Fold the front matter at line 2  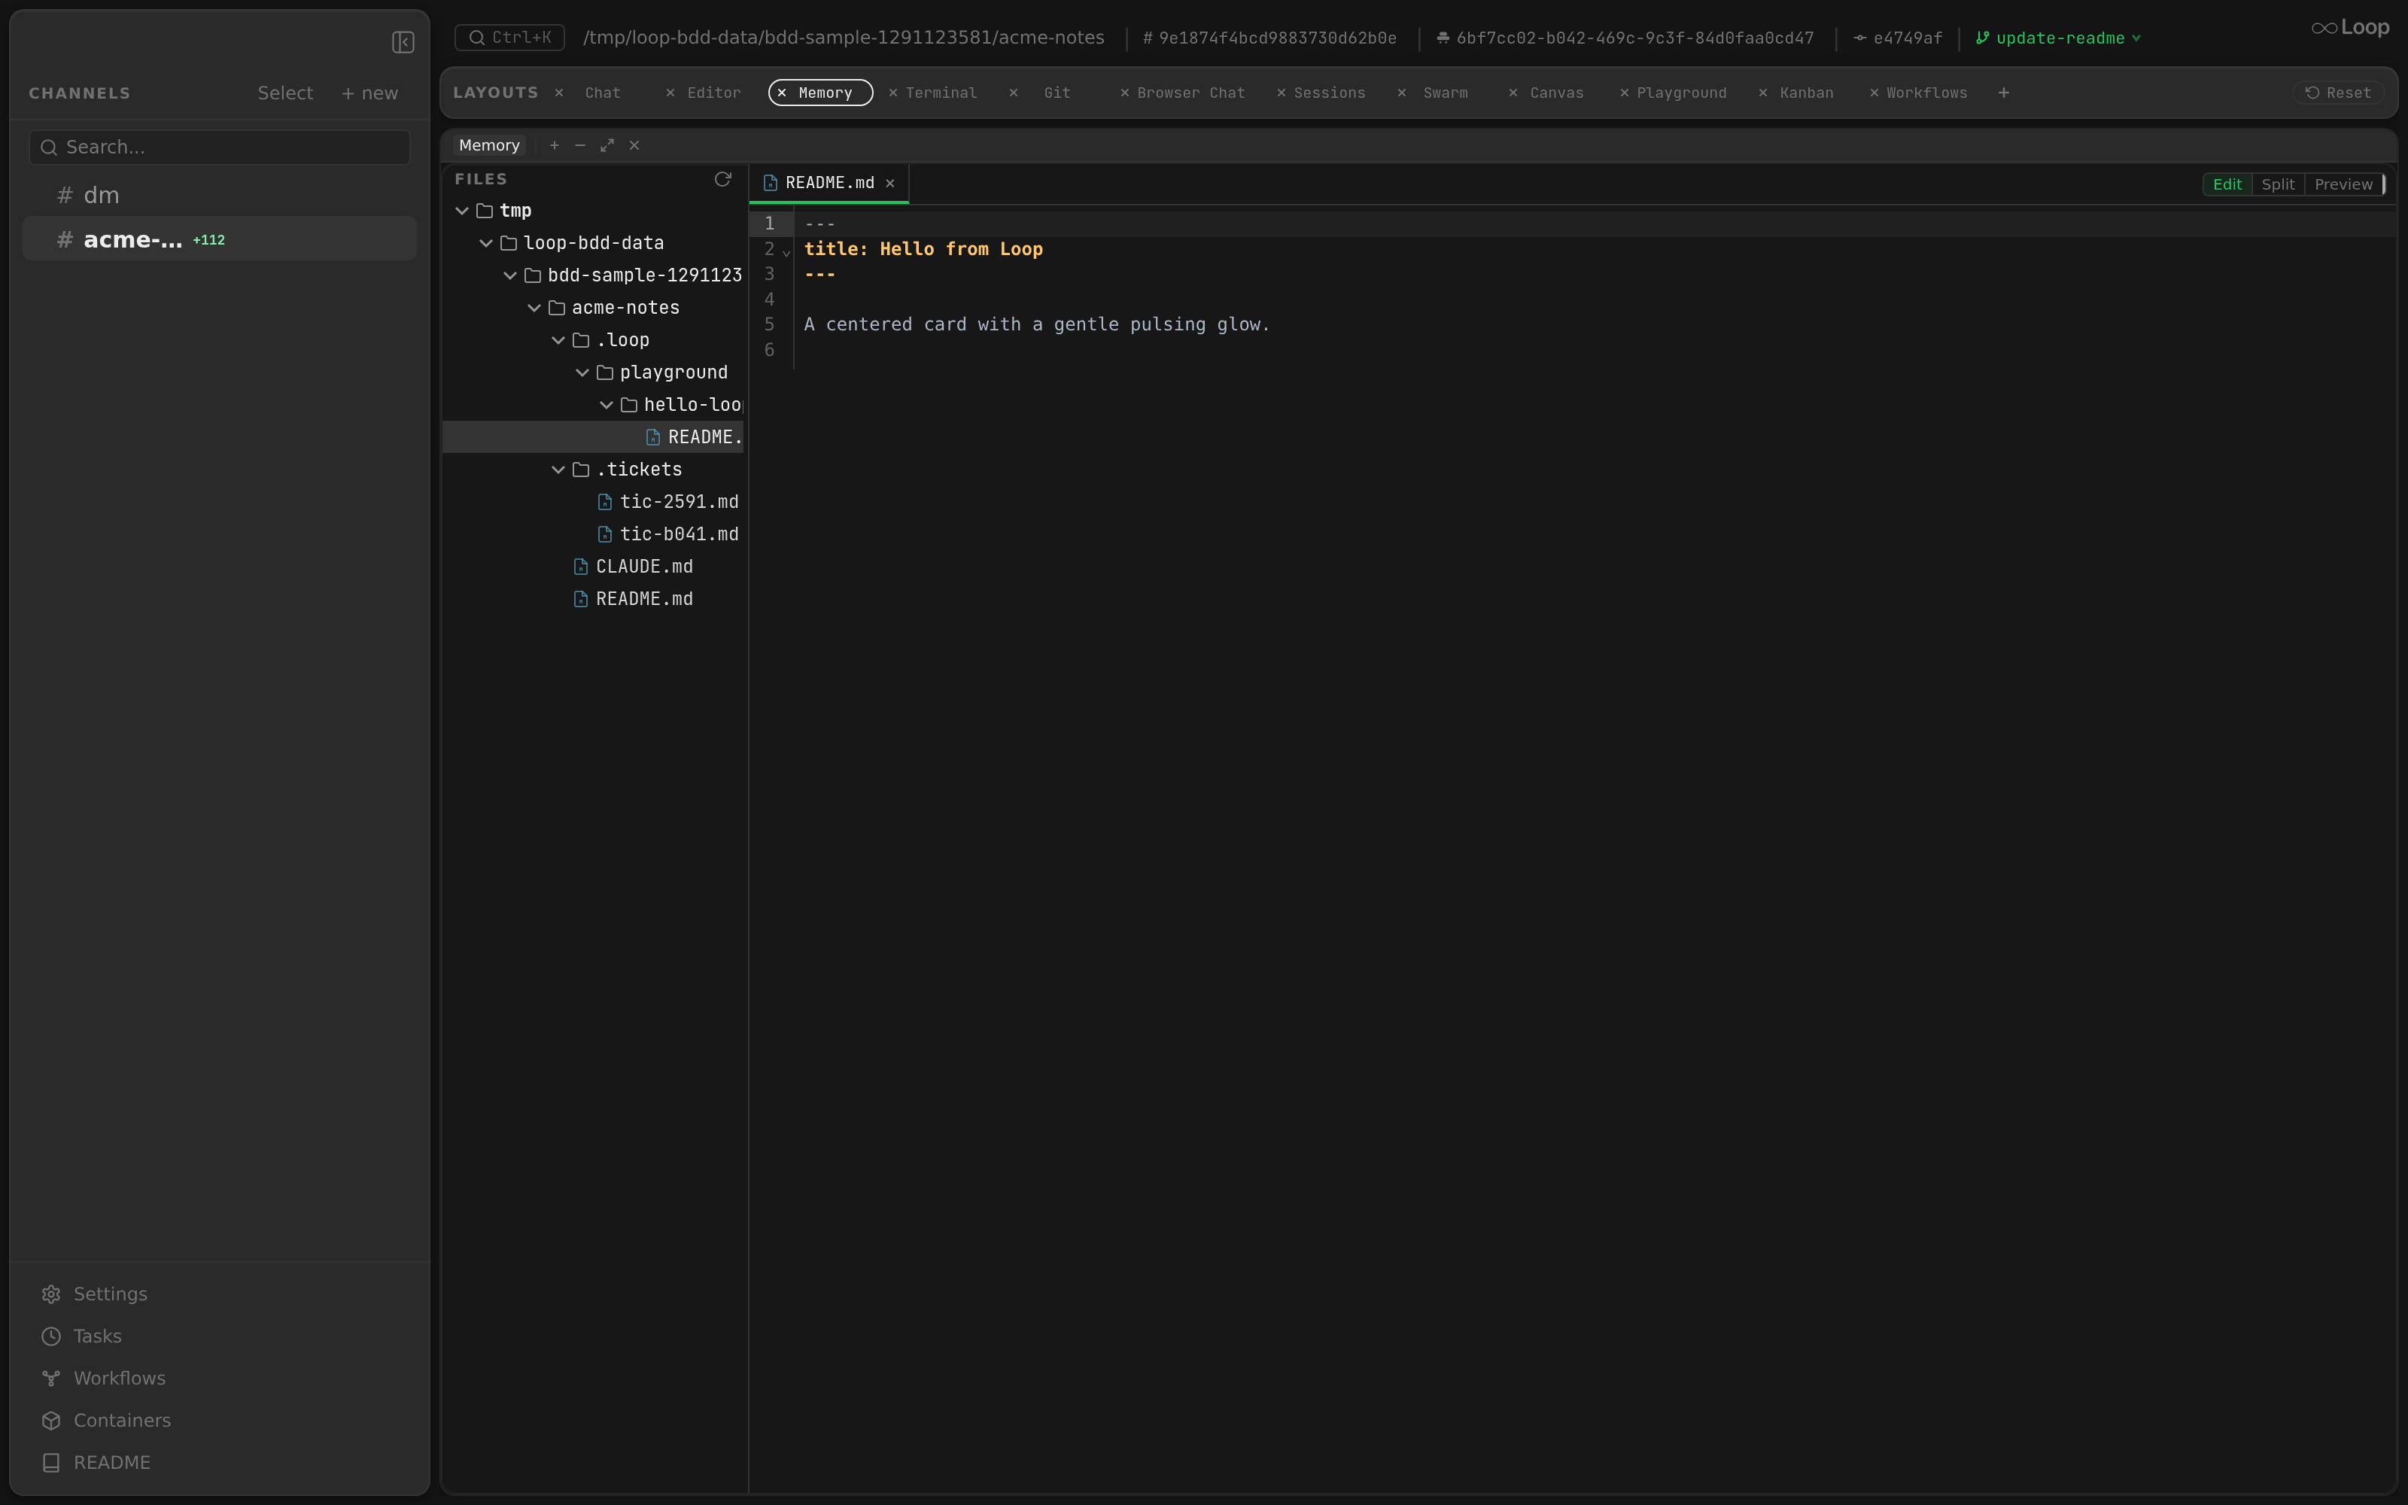coord(786,253)
